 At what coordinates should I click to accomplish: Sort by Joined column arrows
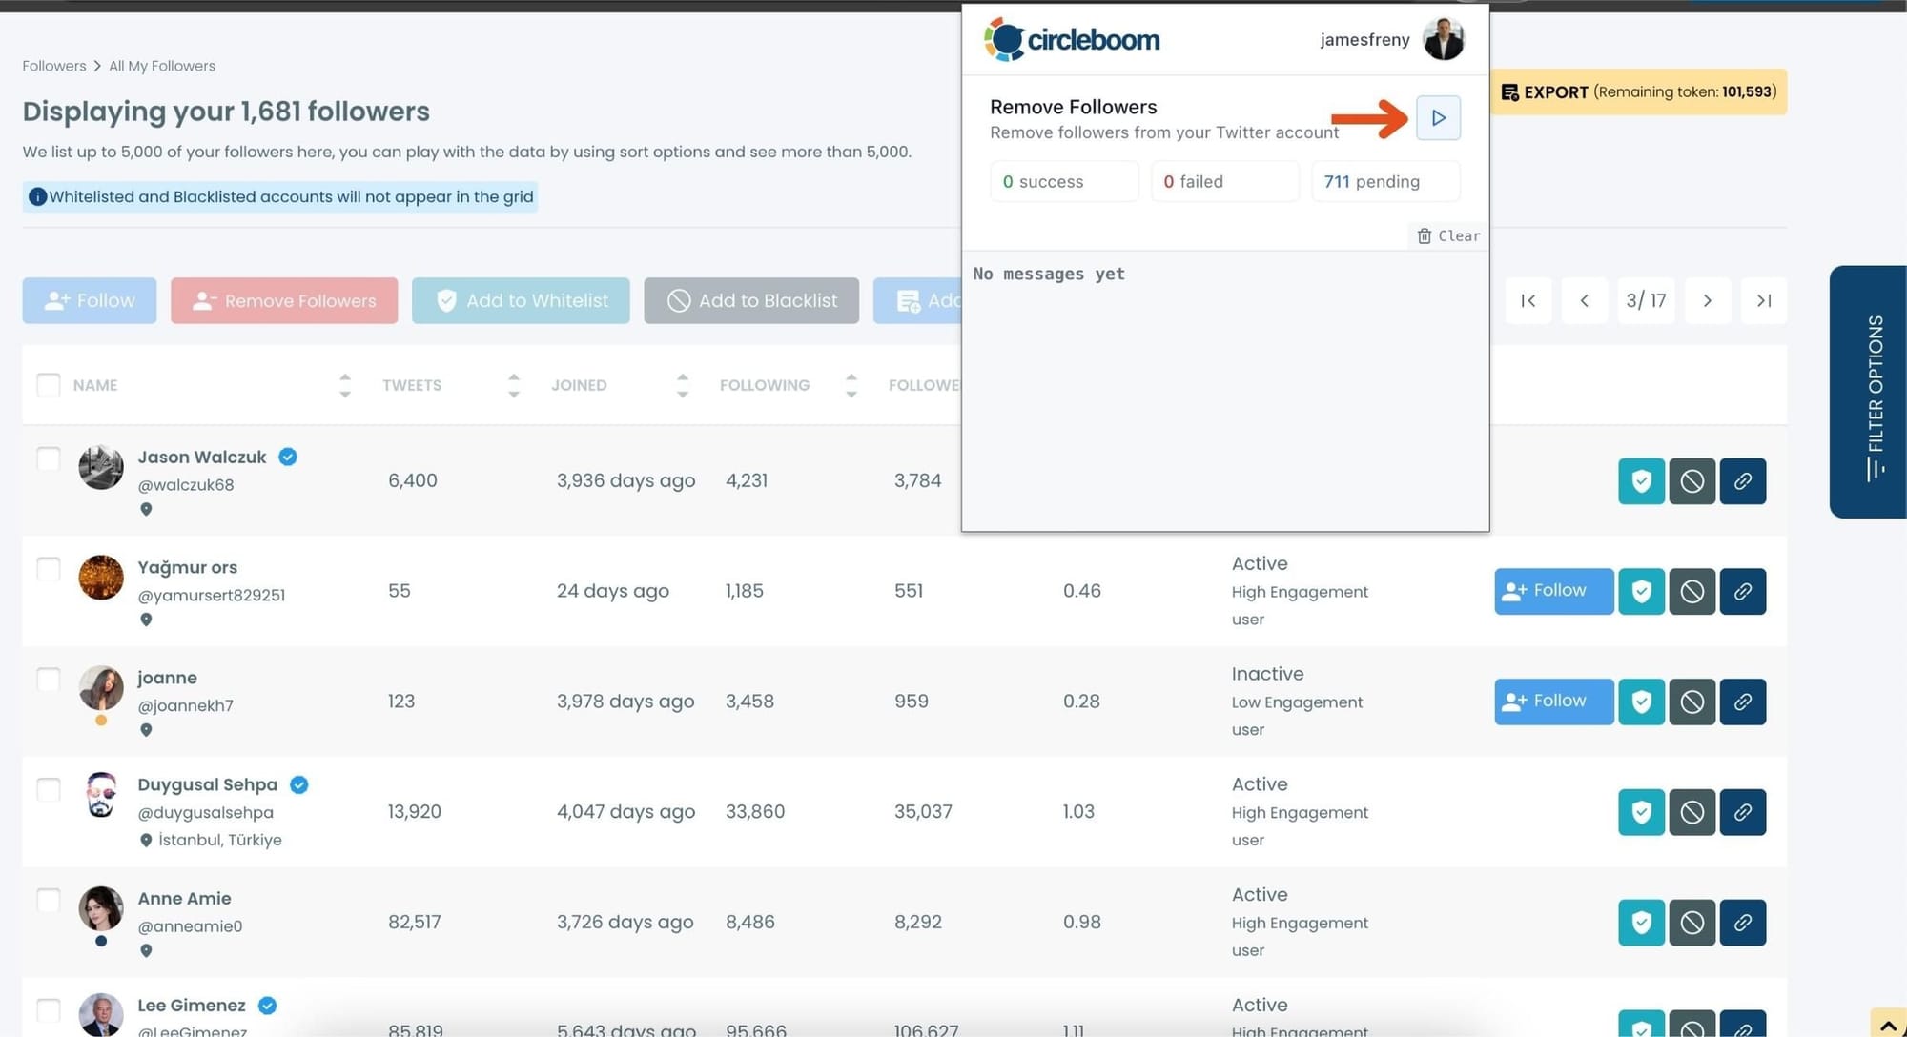(x=683, y=385)
